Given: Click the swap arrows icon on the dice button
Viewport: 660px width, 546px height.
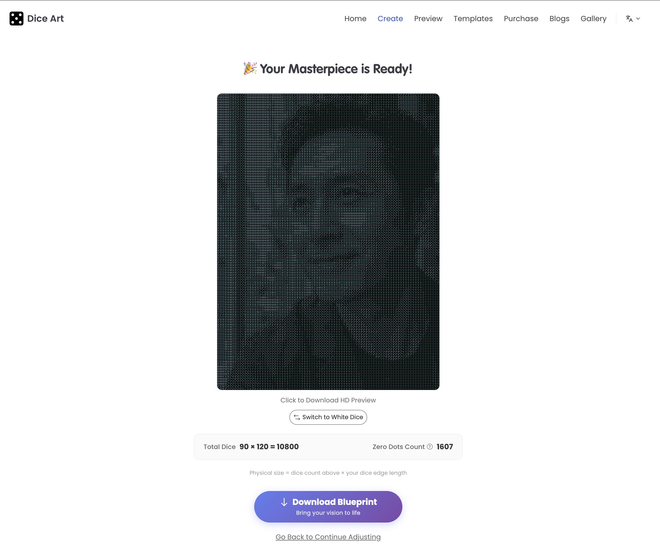Looking at the screenshot, I should (297, 417).
